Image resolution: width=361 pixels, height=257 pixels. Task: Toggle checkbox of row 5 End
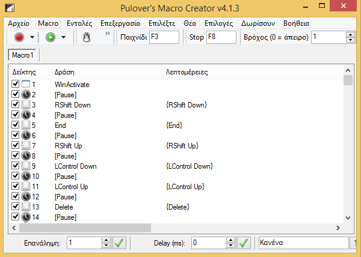coord(15,125)
